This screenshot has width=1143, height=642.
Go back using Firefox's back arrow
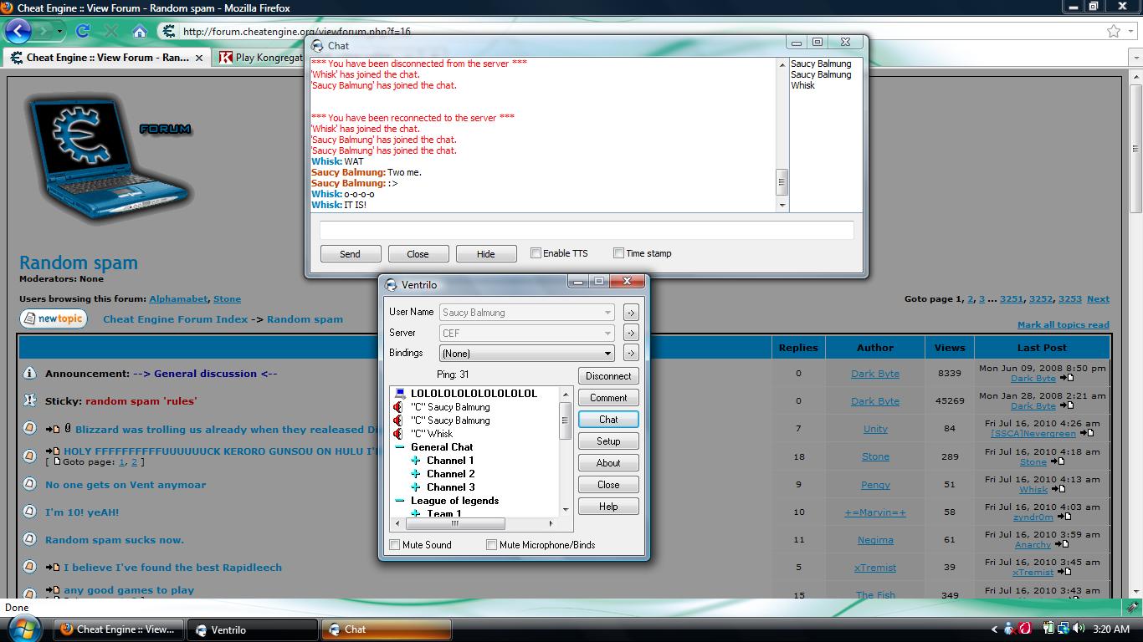coord(18,31)
